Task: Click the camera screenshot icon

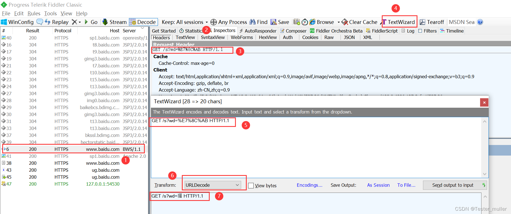Action: (297, 22)
